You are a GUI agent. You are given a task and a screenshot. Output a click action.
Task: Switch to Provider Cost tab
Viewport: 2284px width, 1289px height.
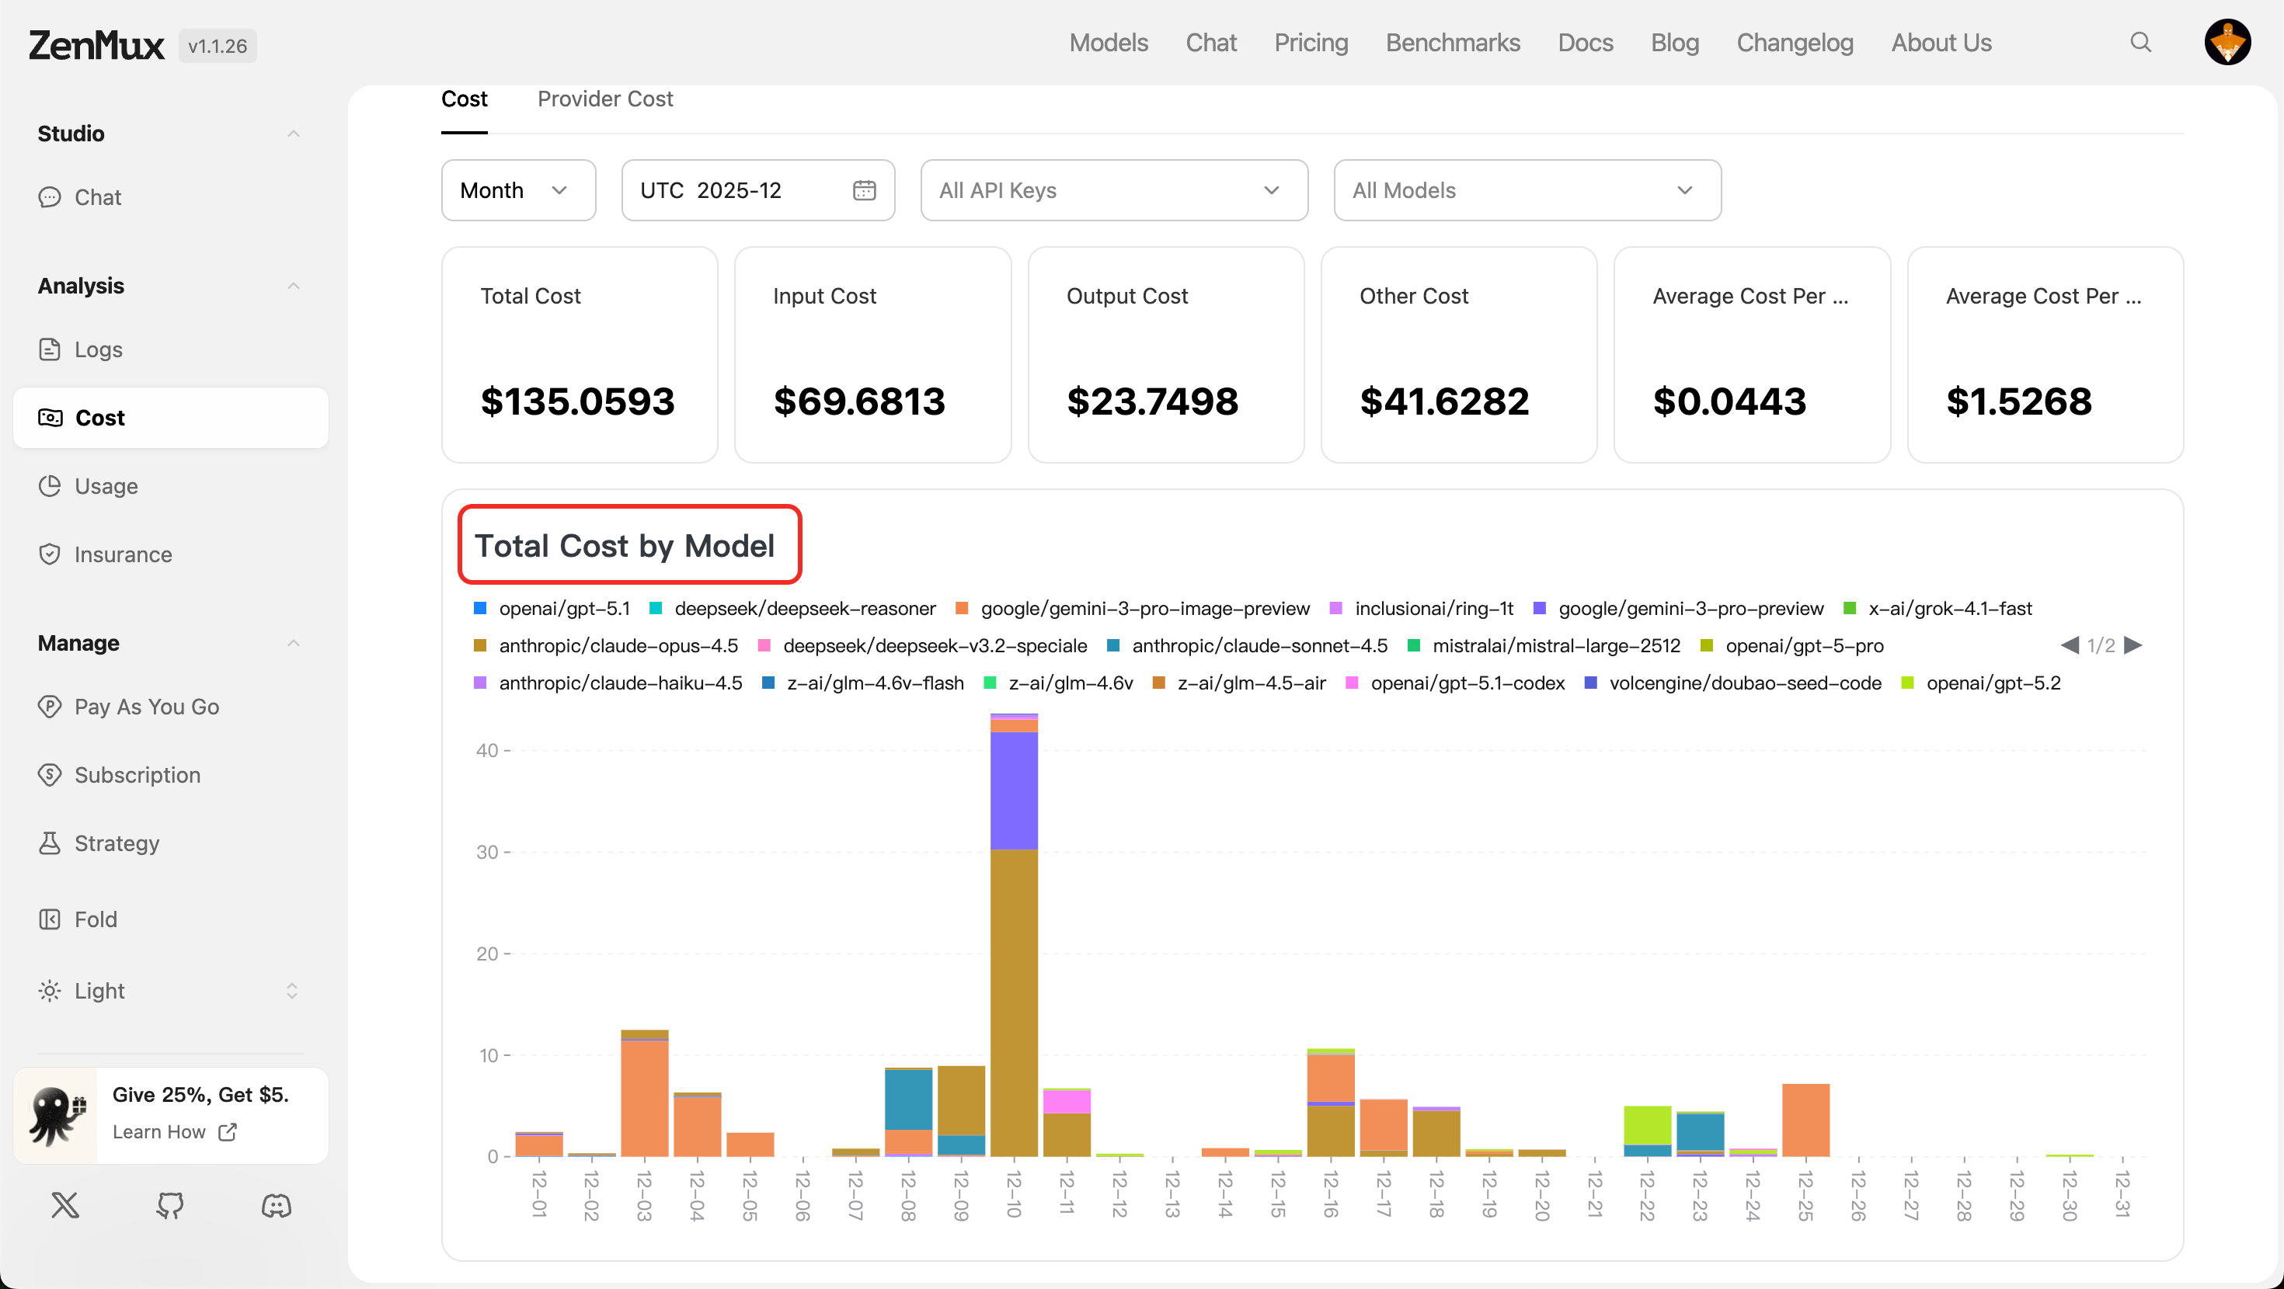tap(604, 99)
